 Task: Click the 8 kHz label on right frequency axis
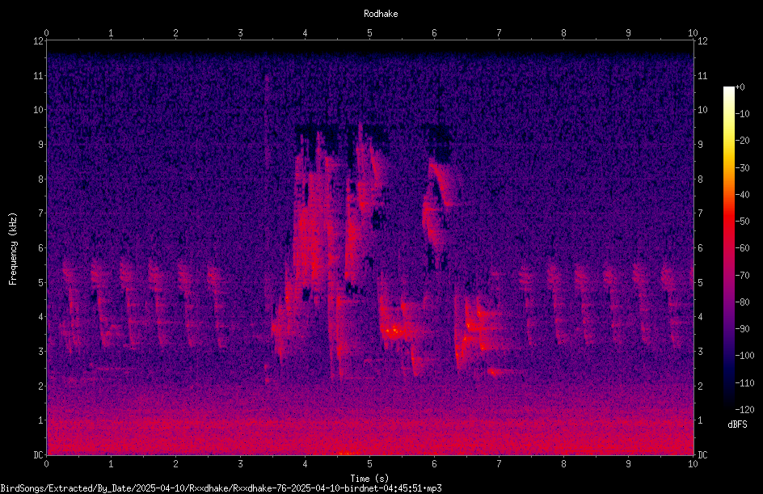pos(700,179)
